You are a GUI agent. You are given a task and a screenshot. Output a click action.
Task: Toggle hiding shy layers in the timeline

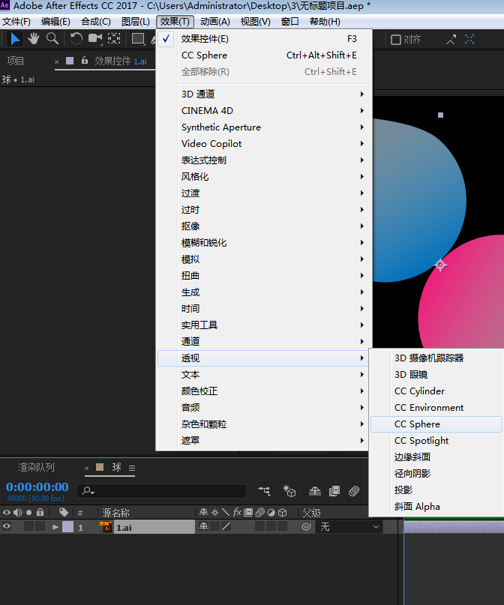[315, 491]
